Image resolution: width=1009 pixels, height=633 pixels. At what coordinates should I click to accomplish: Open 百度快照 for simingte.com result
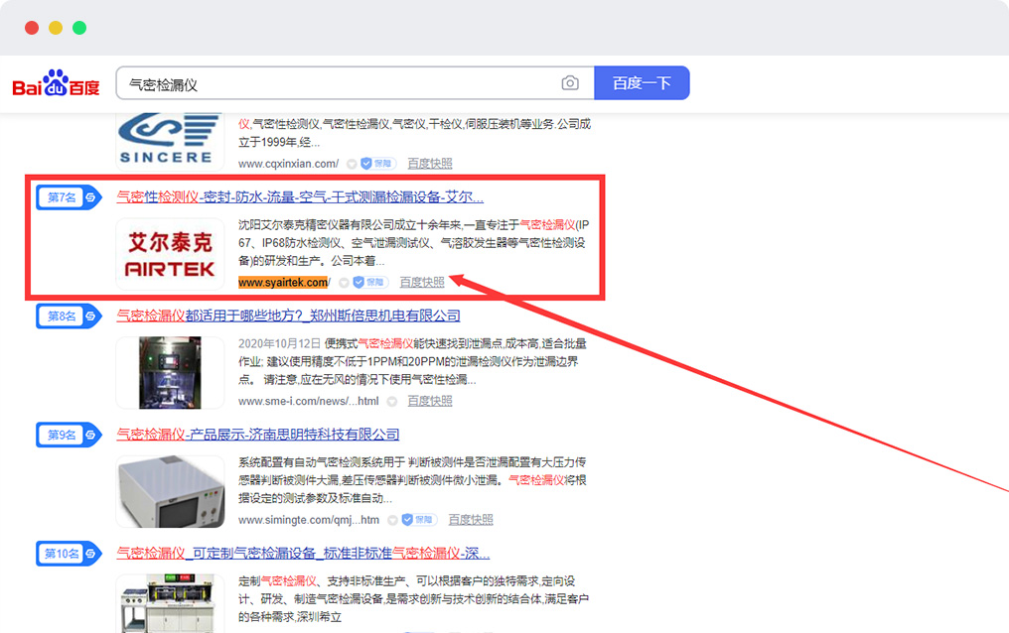[471, 519]
